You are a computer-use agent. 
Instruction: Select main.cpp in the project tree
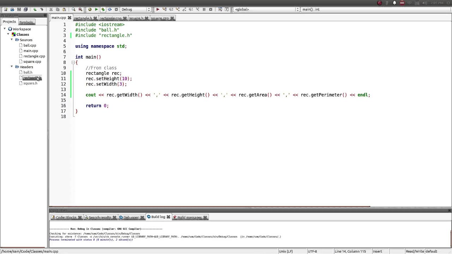31,51
